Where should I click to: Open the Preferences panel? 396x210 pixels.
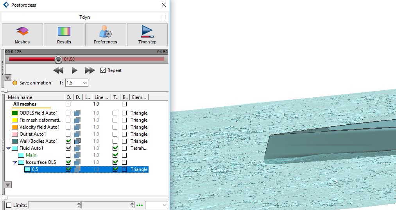click(x=106, y=35)
